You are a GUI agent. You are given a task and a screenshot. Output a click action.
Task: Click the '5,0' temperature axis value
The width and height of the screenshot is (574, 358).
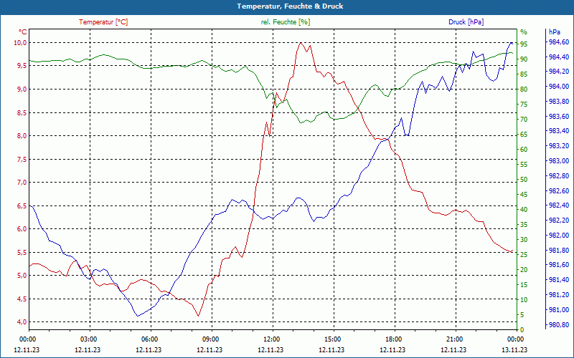(22, 276)
